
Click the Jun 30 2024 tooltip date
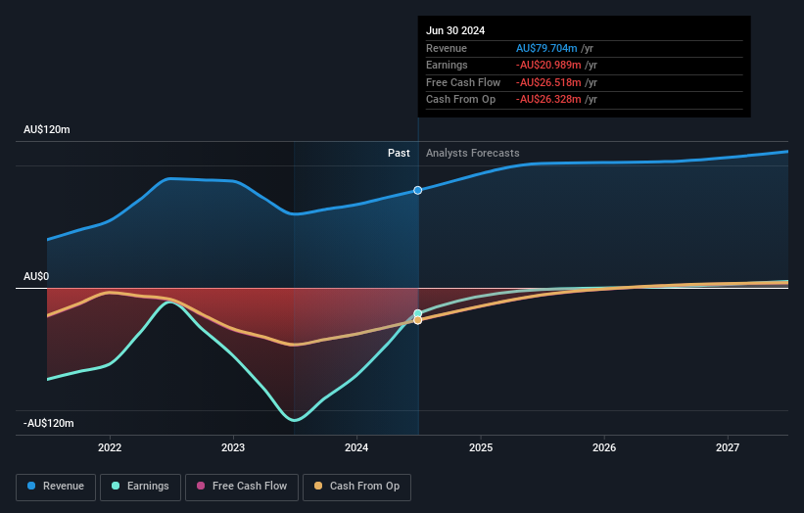455,30
